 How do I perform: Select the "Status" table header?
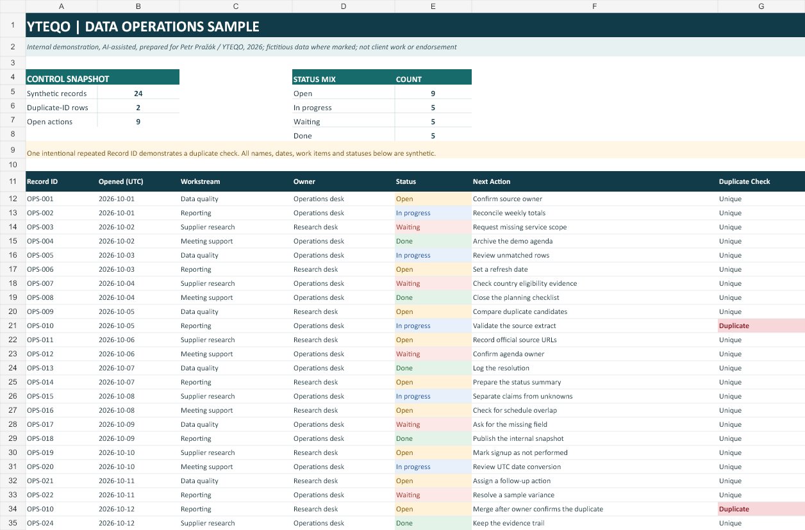tap(433, 181)
